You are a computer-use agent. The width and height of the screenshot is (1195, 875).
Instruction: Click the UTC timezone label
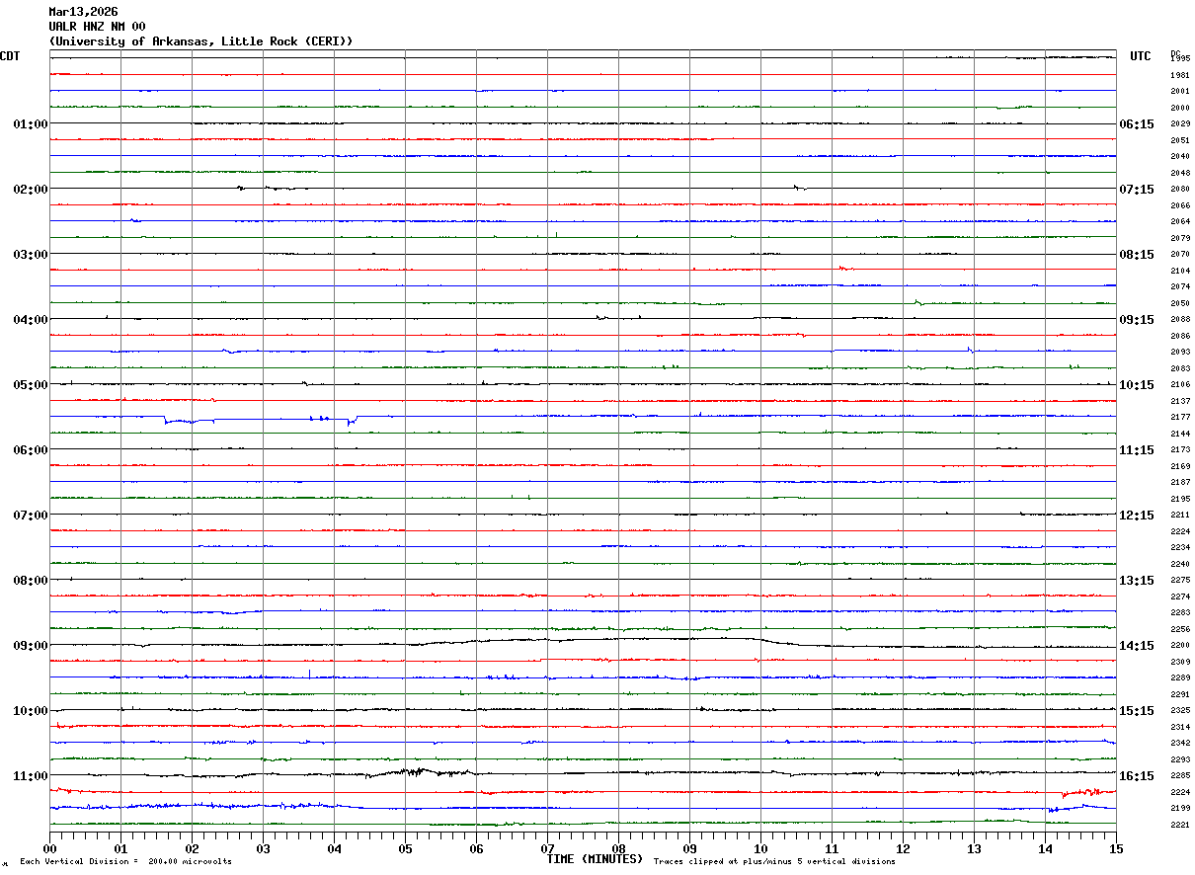pos(1141,56)
